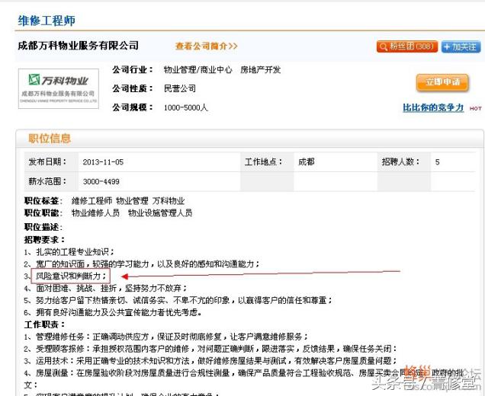Click requirement 5 about 热情亲切 impression
Screen dimensions: 485x396
pyautogui.click(x=178, y=300)
